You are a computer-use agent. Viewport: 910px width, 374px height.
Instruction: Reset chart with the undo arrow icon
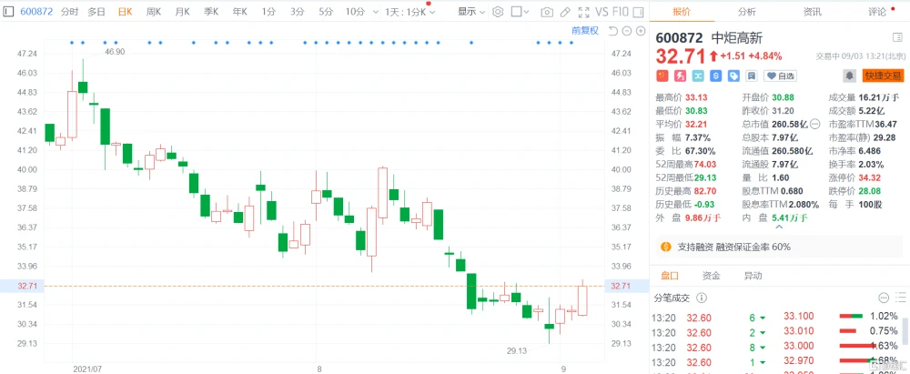click(613, 31)
